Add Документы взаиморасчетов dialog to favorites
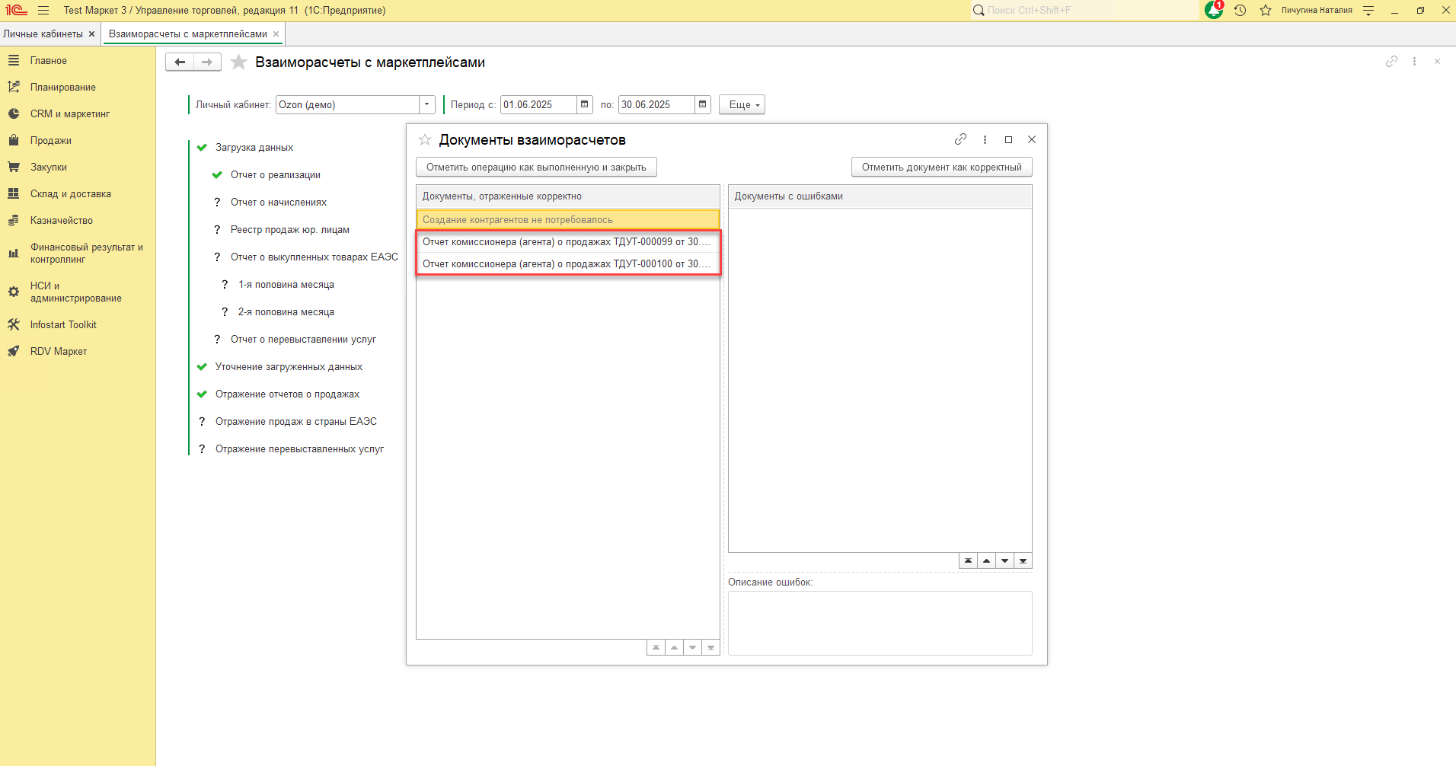This screenshot has width=1456, height=766. pyautogui.click(x=425, y=139)
